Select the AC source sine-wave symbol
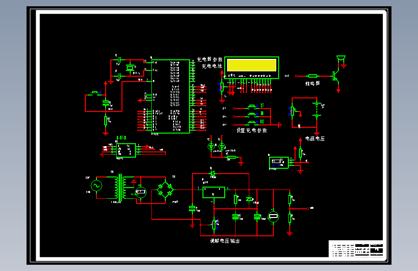The height and width of the screenshot is (271, 418). coord(96,186)
